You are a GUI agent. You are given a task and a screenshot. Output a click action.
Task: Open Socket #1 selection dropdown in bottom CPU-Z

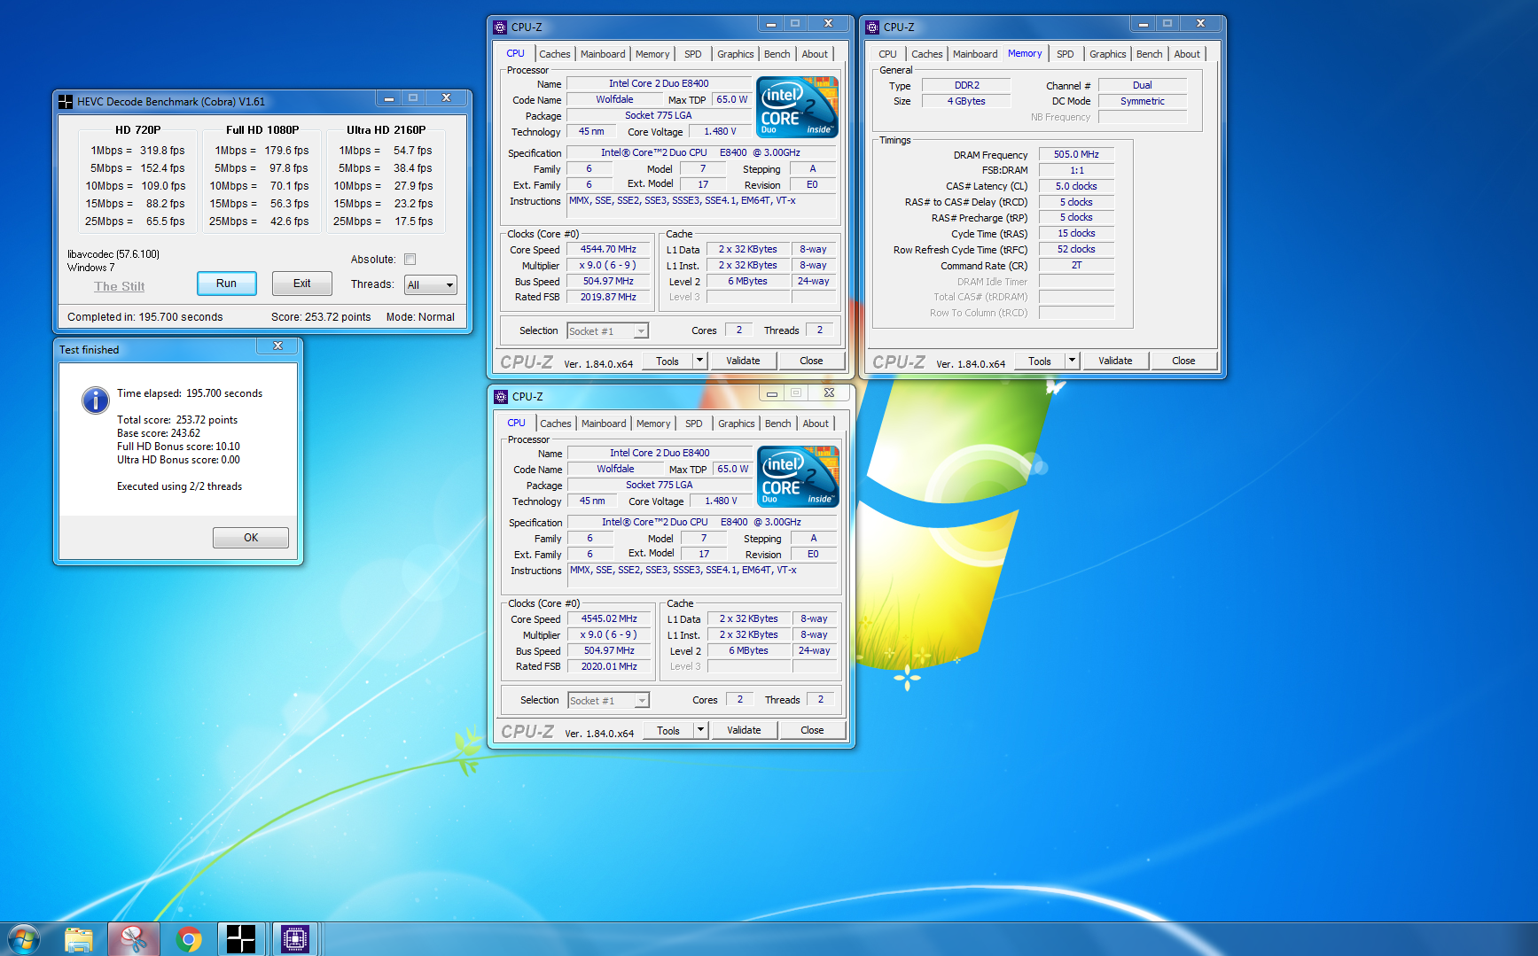pos(609,701)
